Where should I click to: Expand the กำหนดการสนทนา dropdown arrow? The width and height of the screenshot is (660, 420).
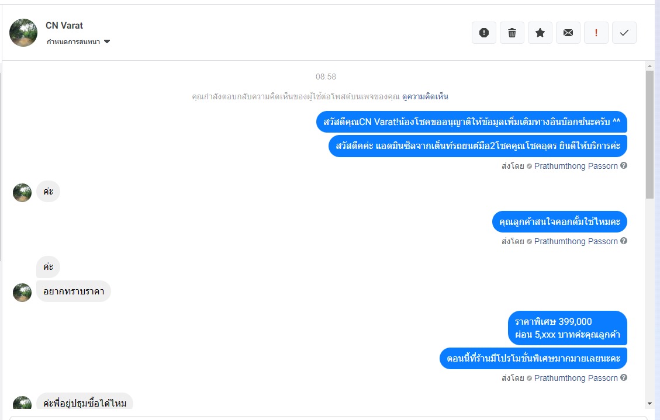[x=107, y=41]
